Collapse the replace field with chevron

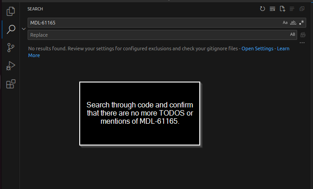pos(24,29)
